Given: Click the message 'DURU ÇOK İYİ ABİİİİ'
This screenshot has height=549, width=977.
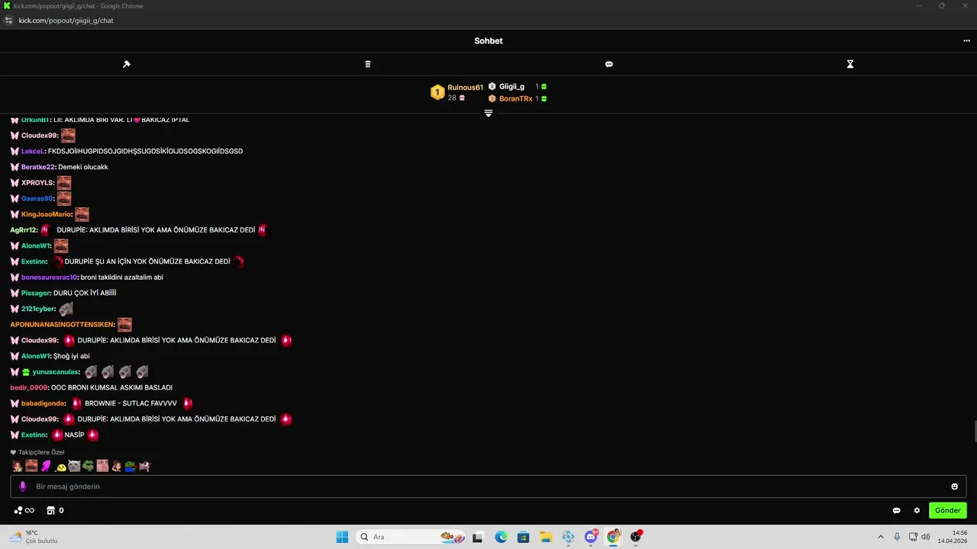Looking at the screenshot, I should (x=84, y=294).
